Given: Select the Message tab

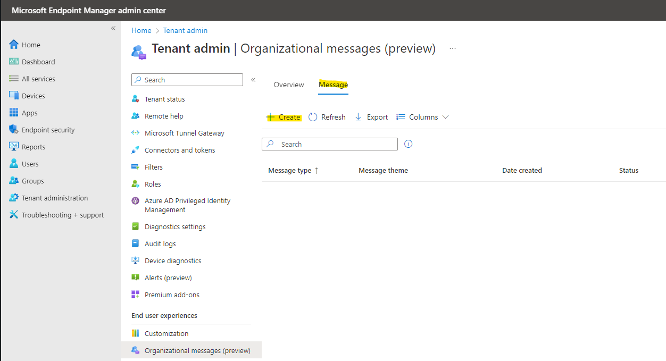Looking at the screenshot, I should [333, 85].
